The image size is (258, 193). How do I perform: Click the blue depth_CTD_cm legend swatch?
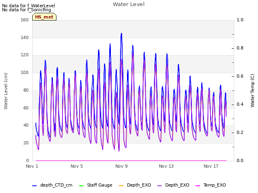point(34,186)
